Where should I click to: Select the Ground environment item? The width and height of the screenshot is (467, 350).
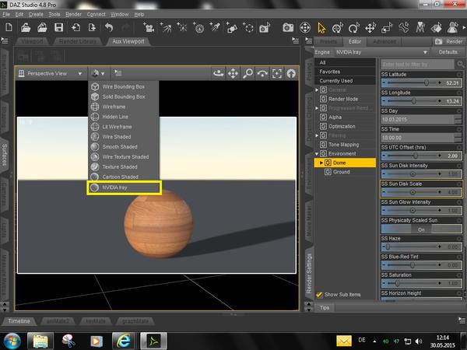tap(342, 172)
